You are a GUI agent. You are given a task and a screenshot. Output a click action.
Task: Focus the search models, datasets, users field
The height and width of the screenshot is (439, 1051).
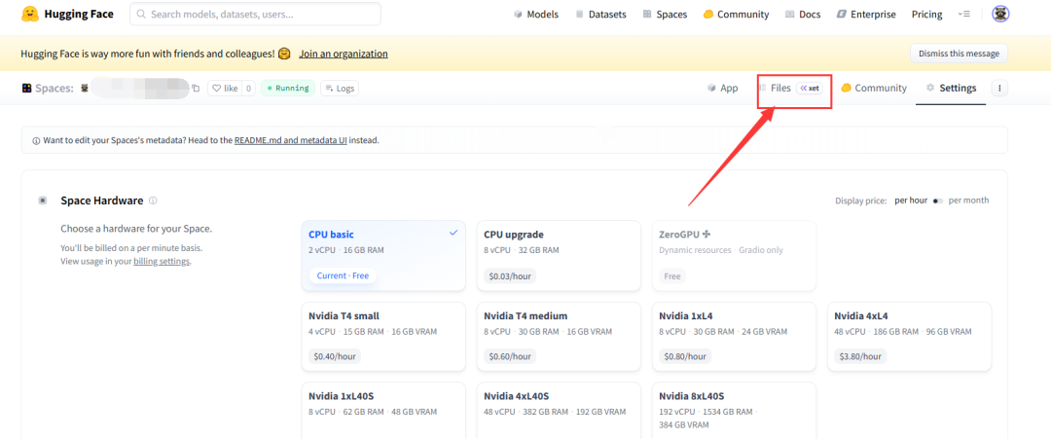[x=255, y=14]
